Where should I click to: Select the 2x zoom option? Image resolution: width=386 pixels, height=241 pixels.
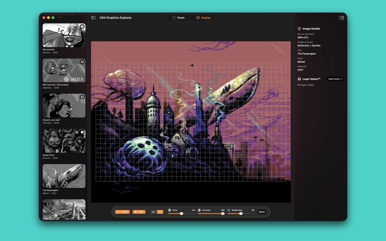tap(153, 212)
